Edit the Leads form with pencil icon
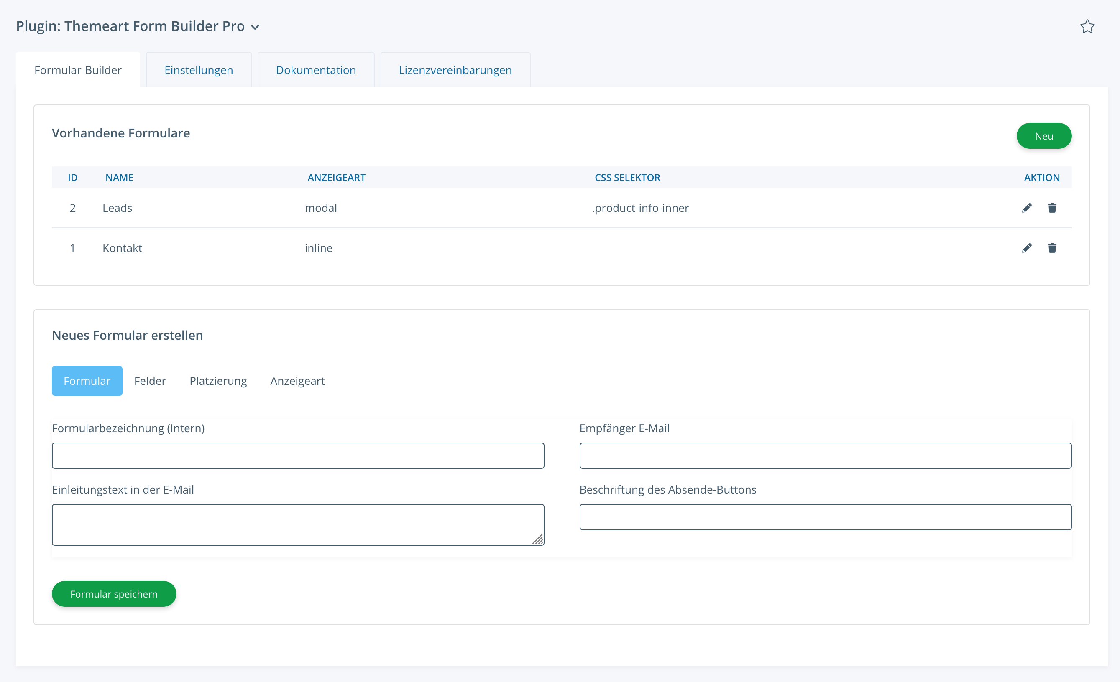 pos(1026,208)
